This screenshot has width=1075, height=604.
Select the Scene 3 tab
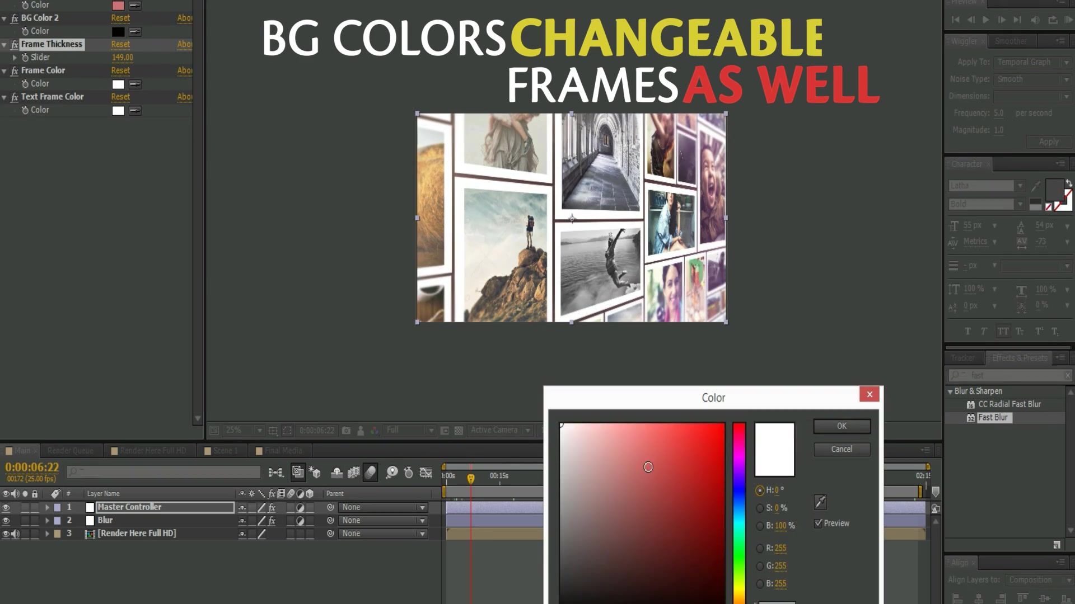click(x=225, y=451)
